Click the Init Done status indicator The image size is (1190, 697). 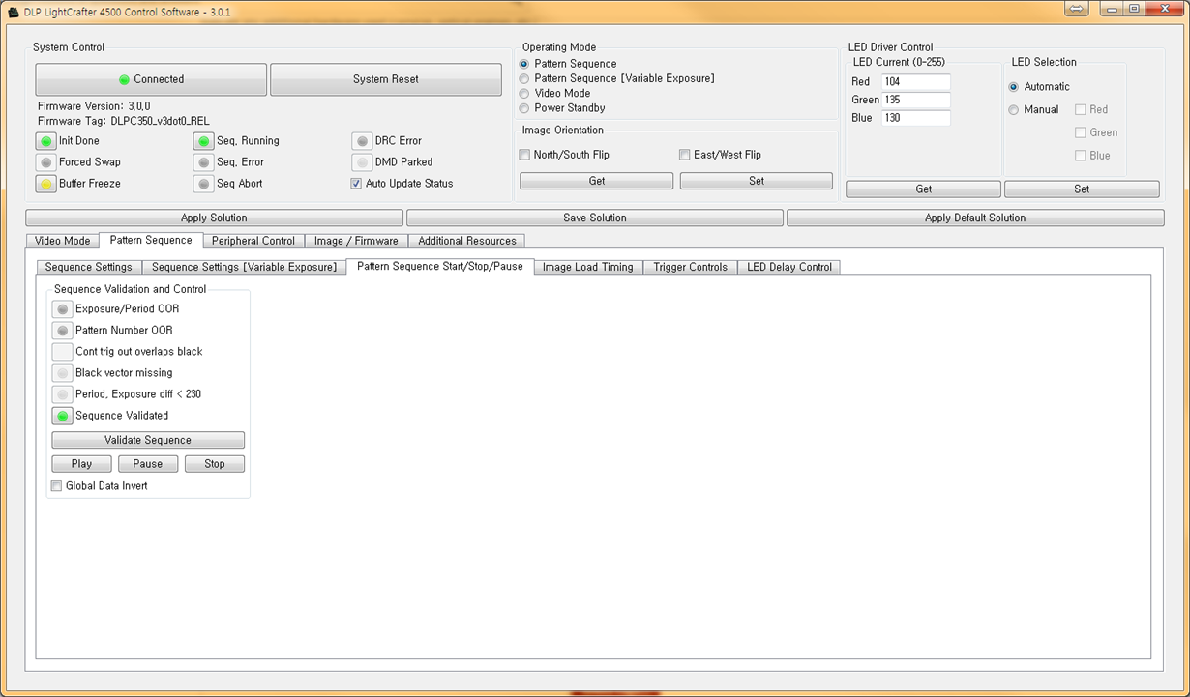click(x=45, y=141)
